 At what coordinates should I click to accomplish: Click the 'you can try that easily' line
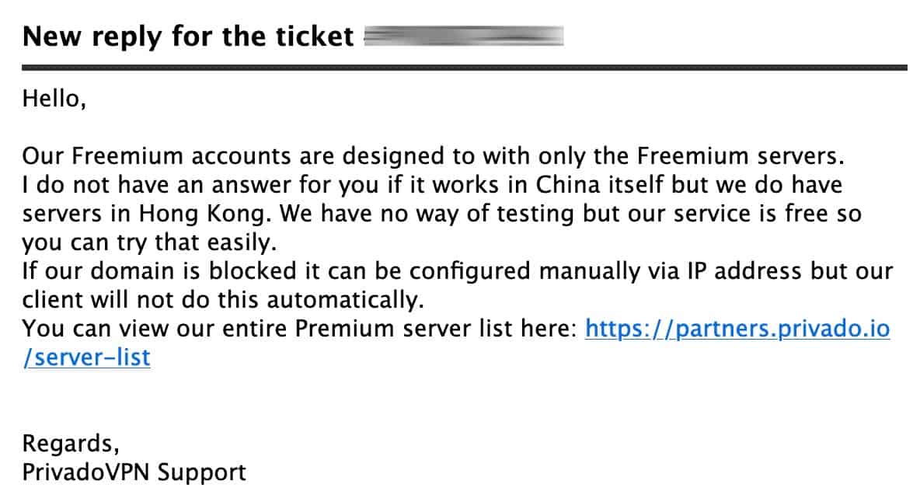click(x=149, y=242)
